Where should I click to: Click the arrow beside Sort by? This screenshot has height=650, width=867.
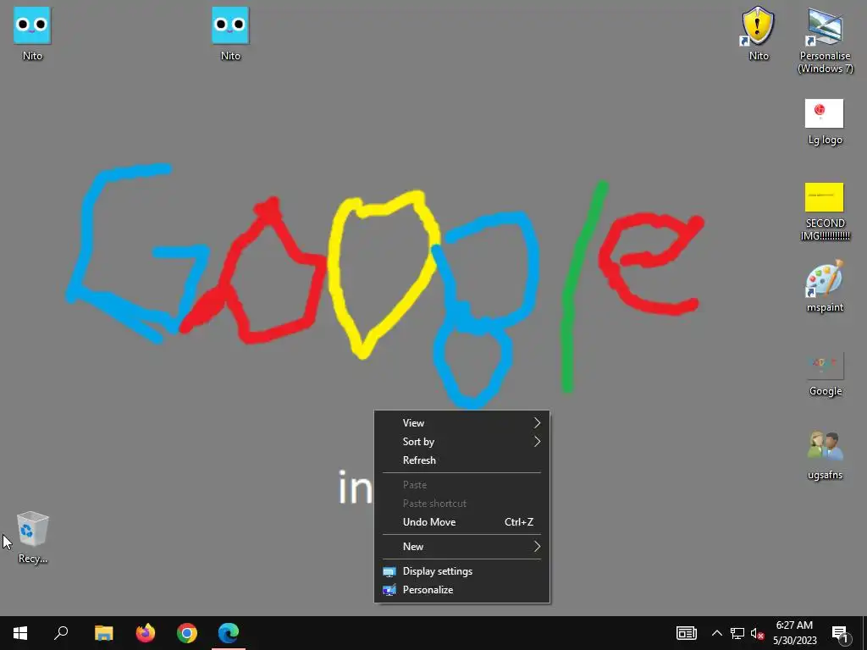coord(537,442)
